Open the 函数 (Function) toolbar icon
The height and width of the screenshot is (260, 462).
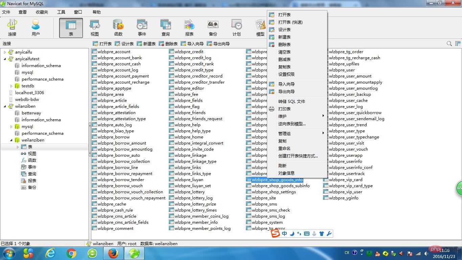(x=118, y=28)
